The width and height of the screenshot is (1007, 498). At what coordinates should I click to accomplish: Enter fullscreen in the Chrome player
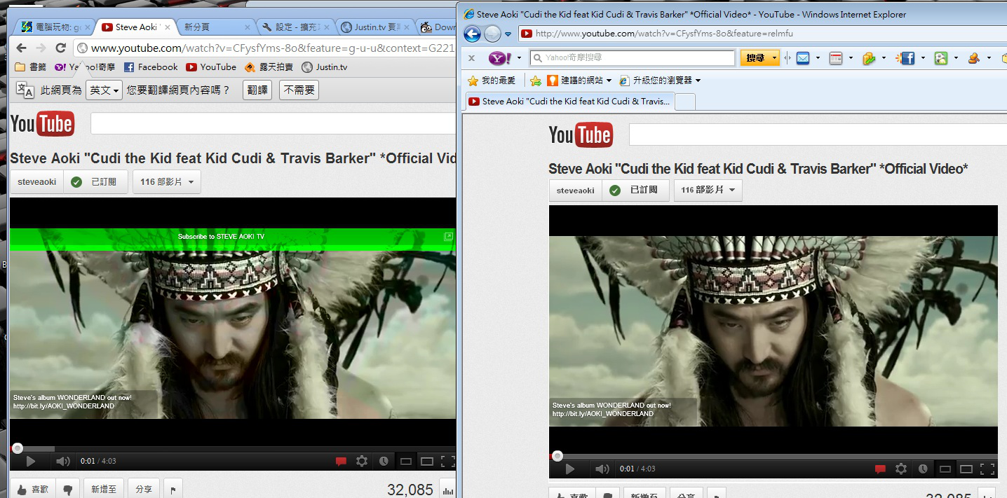pyautogui.click(x=448, y=462)
